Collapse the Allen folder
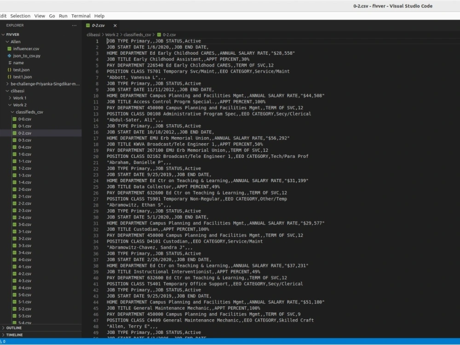The image size is (460, 345). tap(7, 42)
